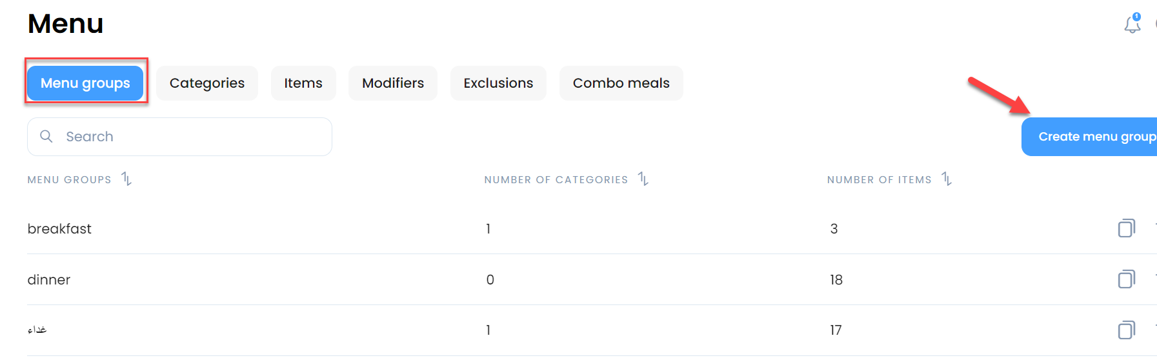The image size is (1157, 358).
Task: Sort by Menu Groups column arrows
Action: point(126,179)
